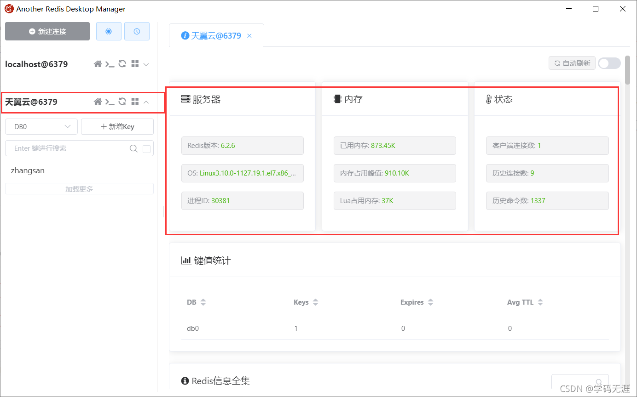The image size is (637, 397).
Task: Click the 天翼云@6379 connection name
Action: tap(31, 102)
